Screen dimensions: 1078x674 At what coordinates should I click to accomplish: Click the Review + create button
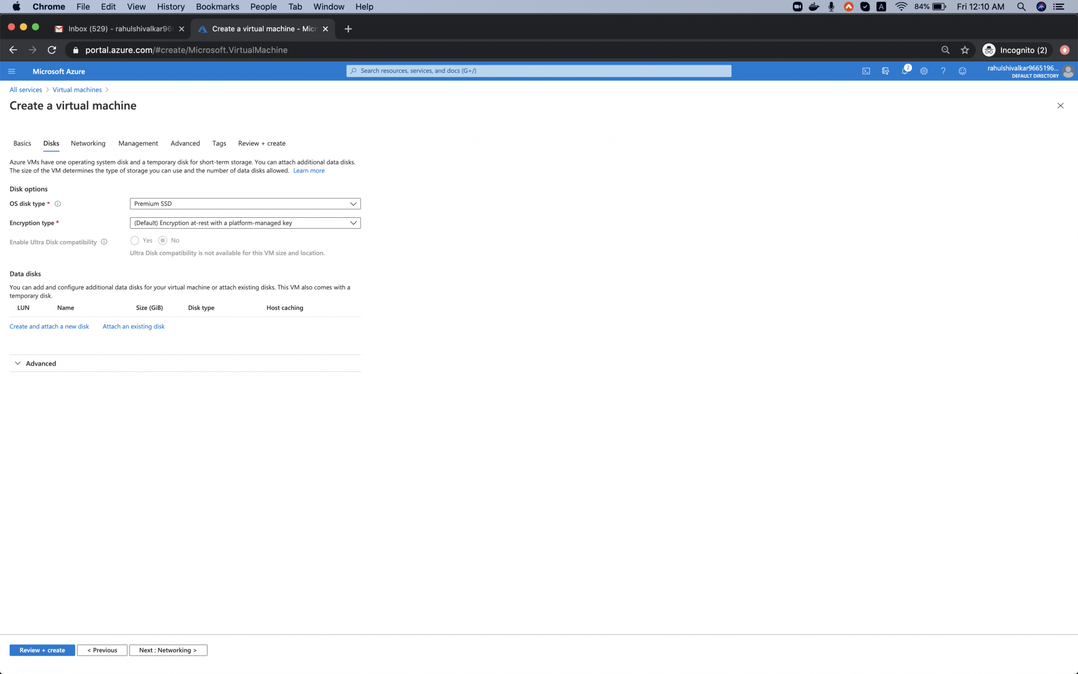pyautogui.click(x=42, y=650)
